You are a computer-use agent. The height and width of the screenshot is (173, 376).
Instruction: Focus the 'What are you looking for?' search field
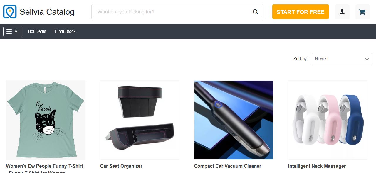point(173,12)
